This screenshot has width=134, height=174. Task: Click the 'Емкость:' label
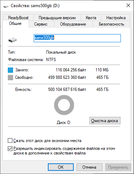(x=23, y=89)
